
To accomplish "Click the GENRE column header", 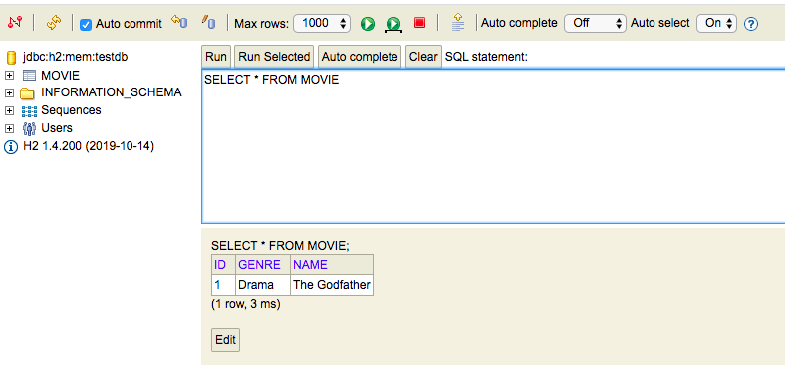I will (263, 265).
